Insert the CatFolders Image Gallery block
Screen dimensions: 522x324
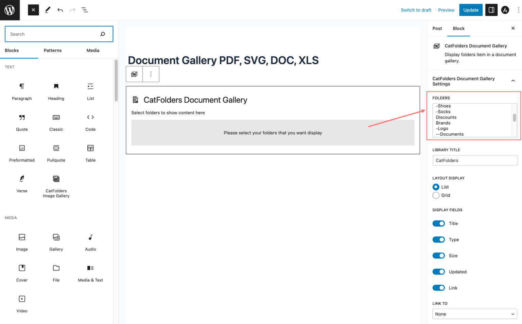(x=56, y=178)
